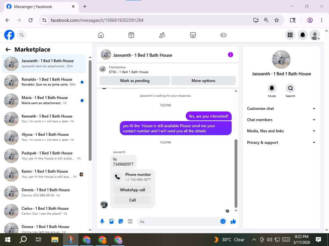Viewport: 329px width, 246px height.
Task: Click the Facebook search magnifier icon
Action: (x=22, y=35)
